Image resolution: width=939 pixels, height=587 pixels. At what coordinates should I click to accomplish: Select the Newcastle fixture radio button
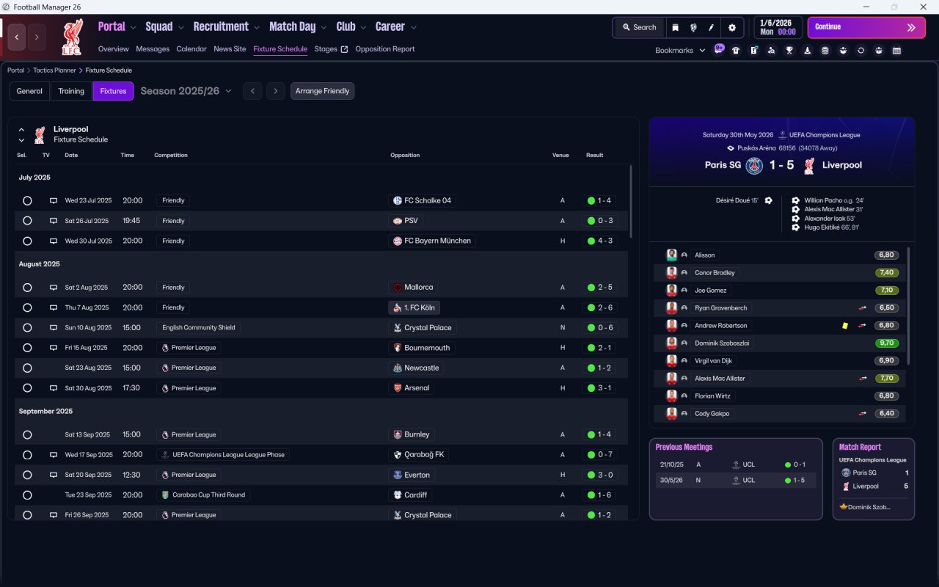[x=27, y=368]
